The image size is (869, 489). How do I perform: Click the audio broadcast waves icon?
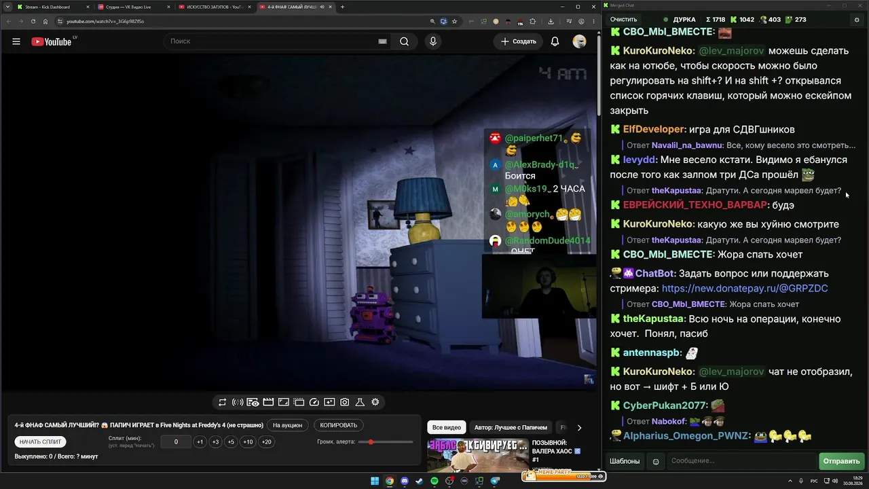(238, 402)
